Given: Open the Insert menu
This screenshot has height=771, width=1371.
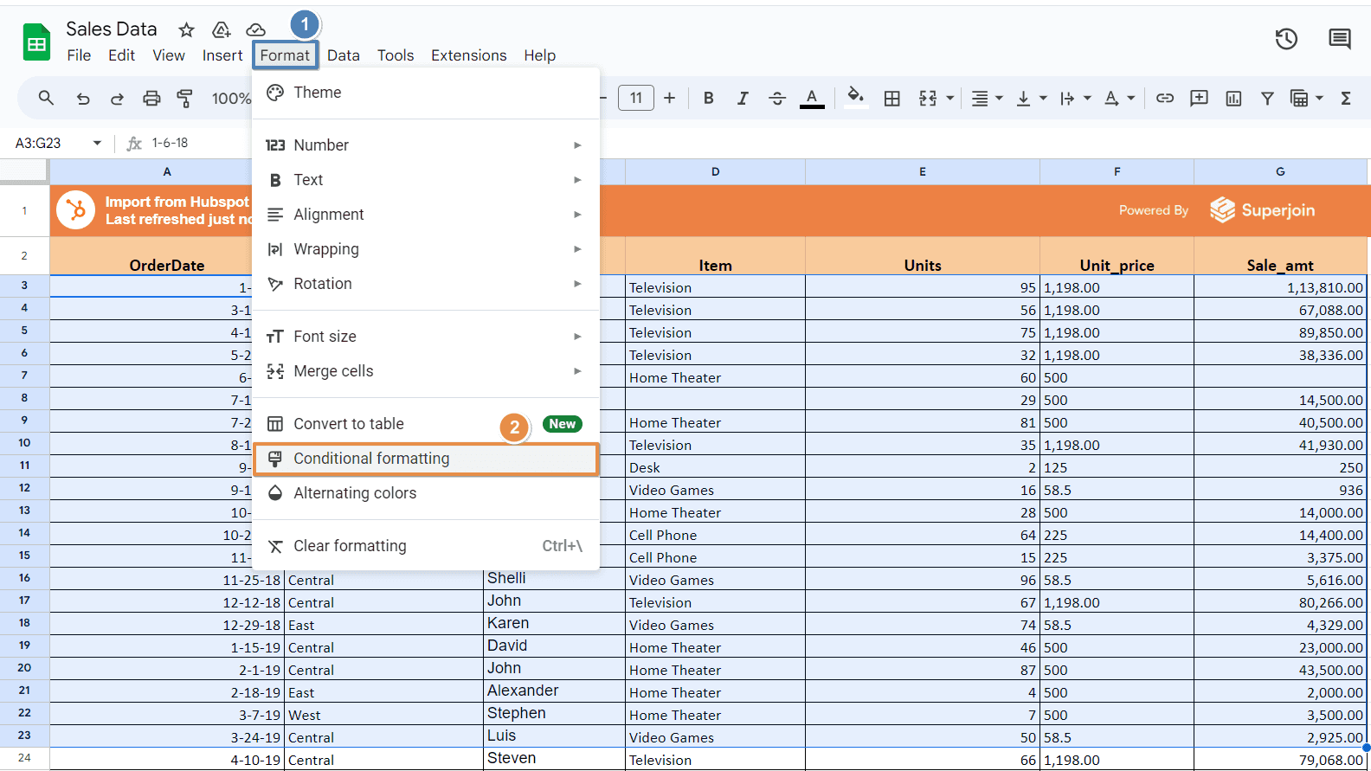Looking at the screenshot, I should click(x=222, y=55).
